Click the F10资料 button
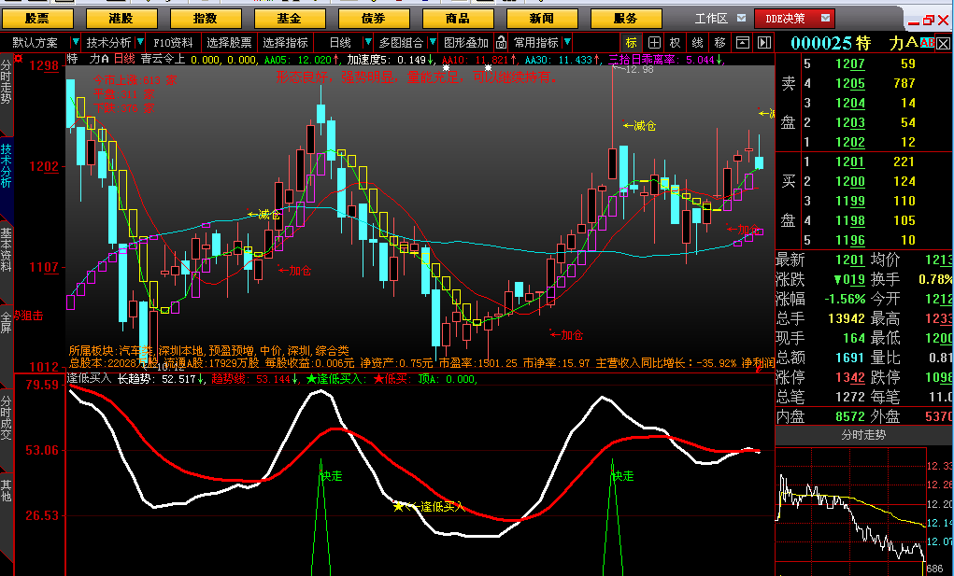This screenshot has height=576, width=954. coord(173,43)
